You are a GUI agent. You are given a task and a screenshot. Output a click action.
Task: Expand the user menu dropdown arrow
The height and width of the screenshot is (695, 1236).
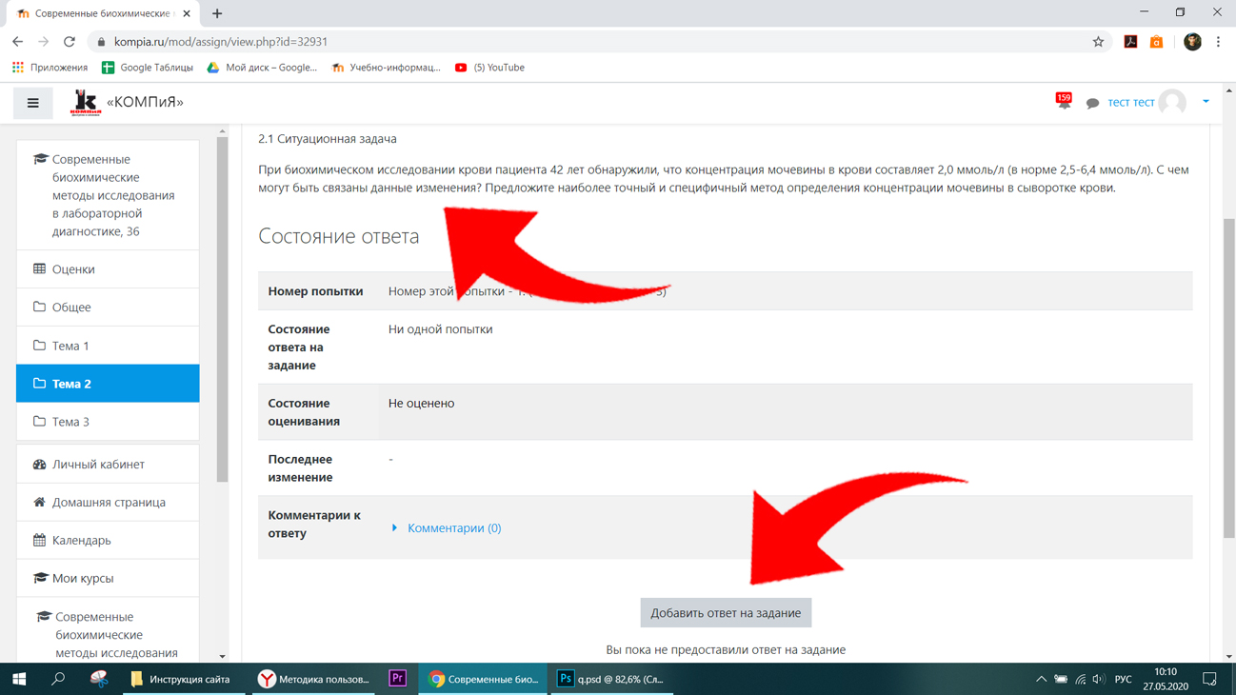click(x=1206, y=102)
